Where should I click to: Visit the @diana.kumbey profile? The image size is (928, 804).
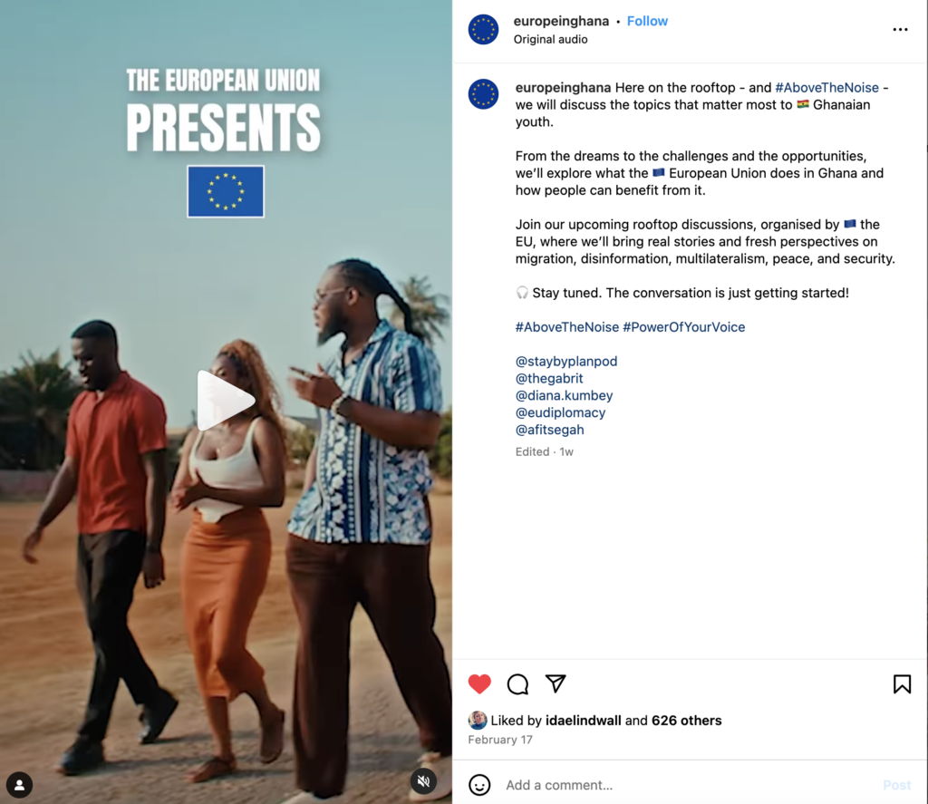[564, 395]
